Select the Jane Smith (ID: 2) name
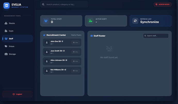This screenshot has height=104, width=178. [58, 51]
